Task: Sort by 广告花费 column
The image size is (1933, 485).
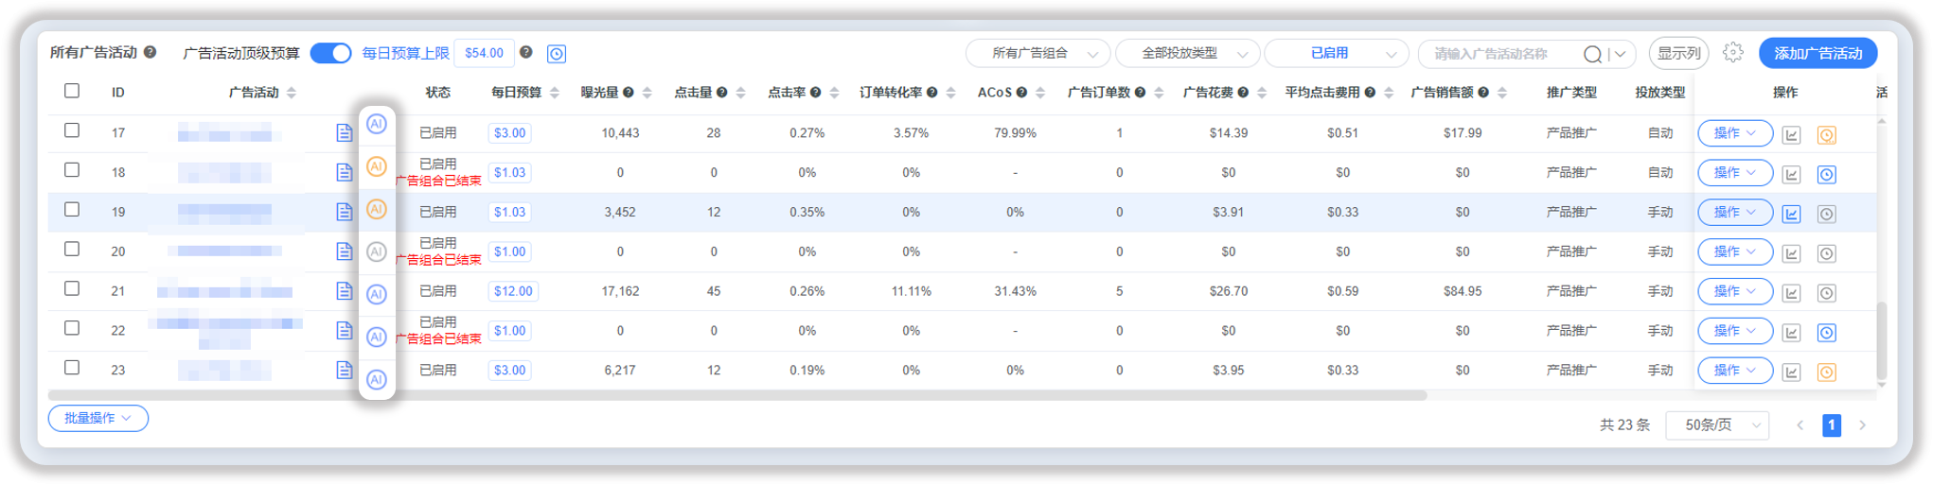Action: tap(1262, 93)
